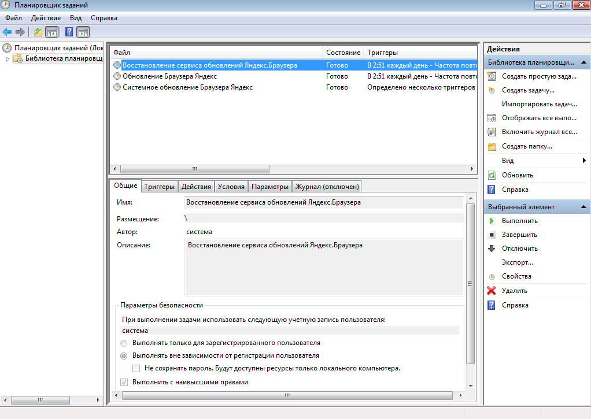Select 'Выполнять только для зарегистрированного пользователя' radio

point(124,343)
